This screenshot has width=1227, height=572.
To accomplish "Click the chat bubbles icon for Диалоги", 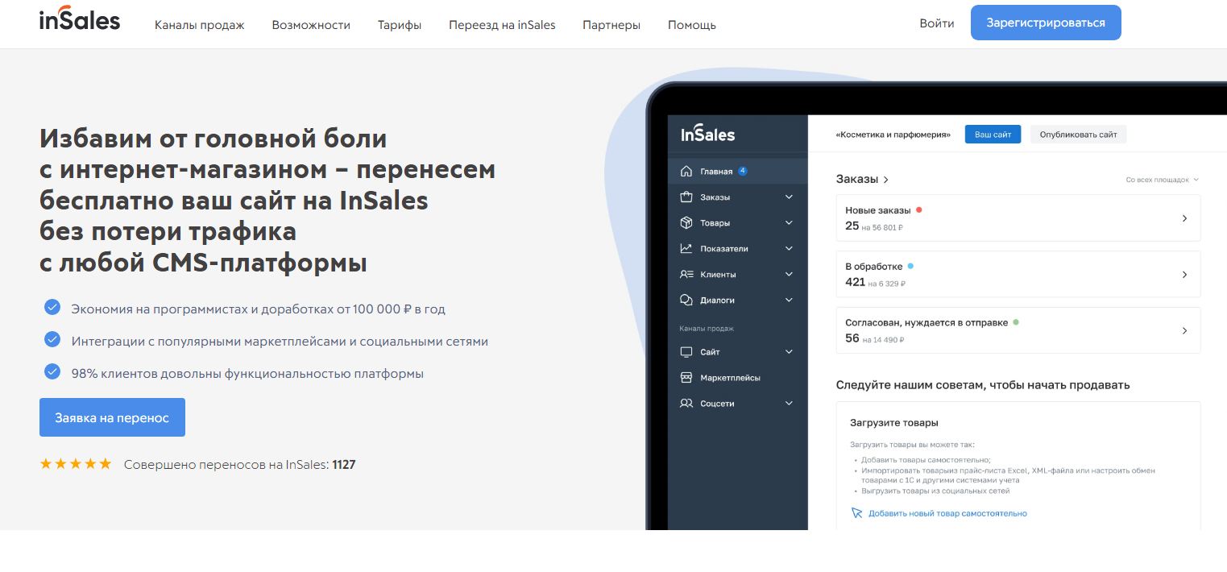I will tap(686, 300).
